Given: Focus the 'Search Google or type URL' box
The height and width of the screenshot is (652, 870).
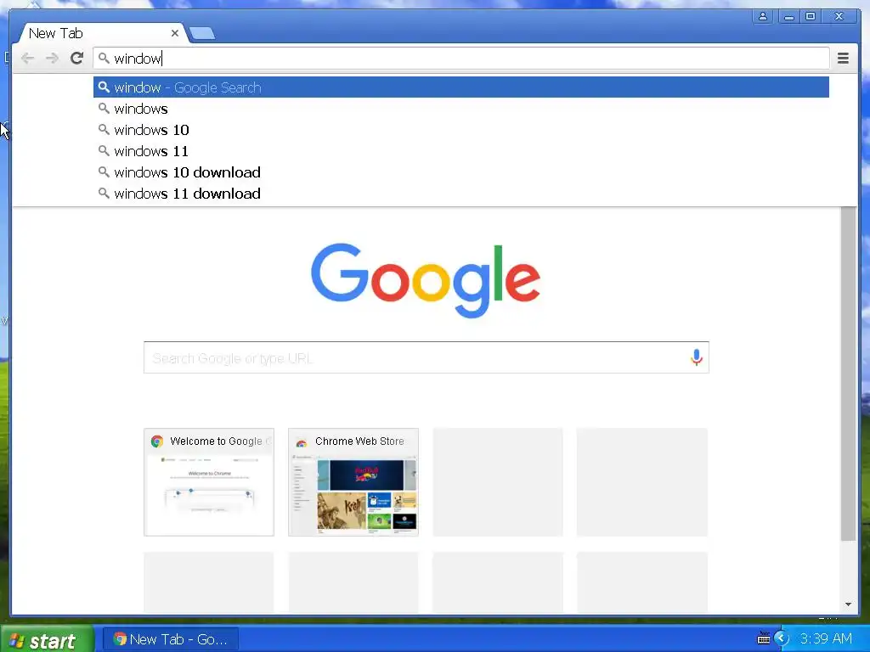Looking at the screenshot, I should pos(427,357).
